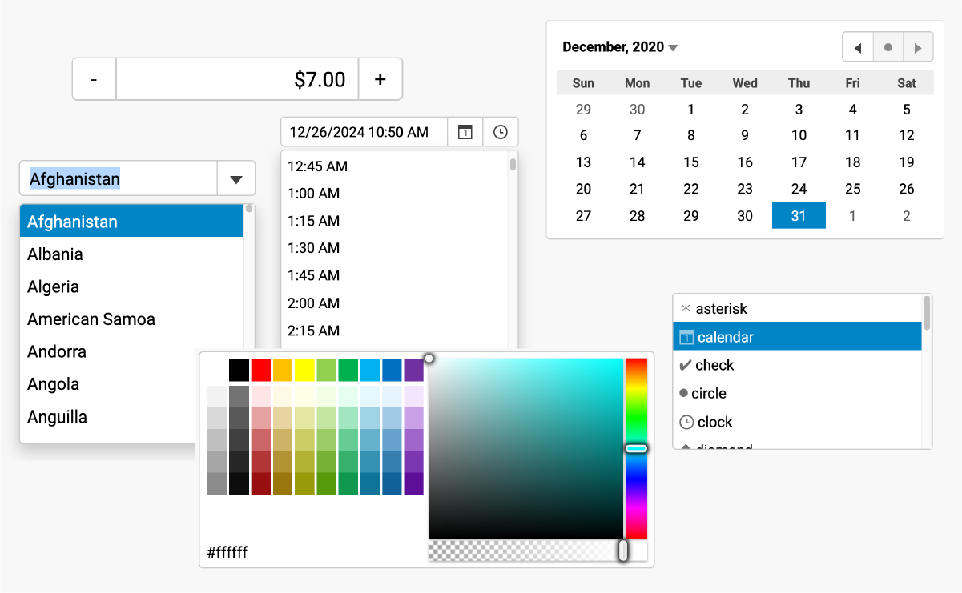Pick the red swatch in color palette
Screen dimensions: 962x593
(x=261, y=370)
